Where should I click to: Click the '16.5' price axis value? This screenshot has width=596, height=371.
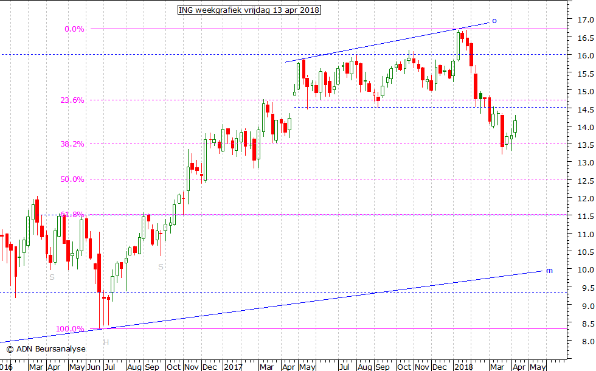pyautogui.click(x=586, y=38)
